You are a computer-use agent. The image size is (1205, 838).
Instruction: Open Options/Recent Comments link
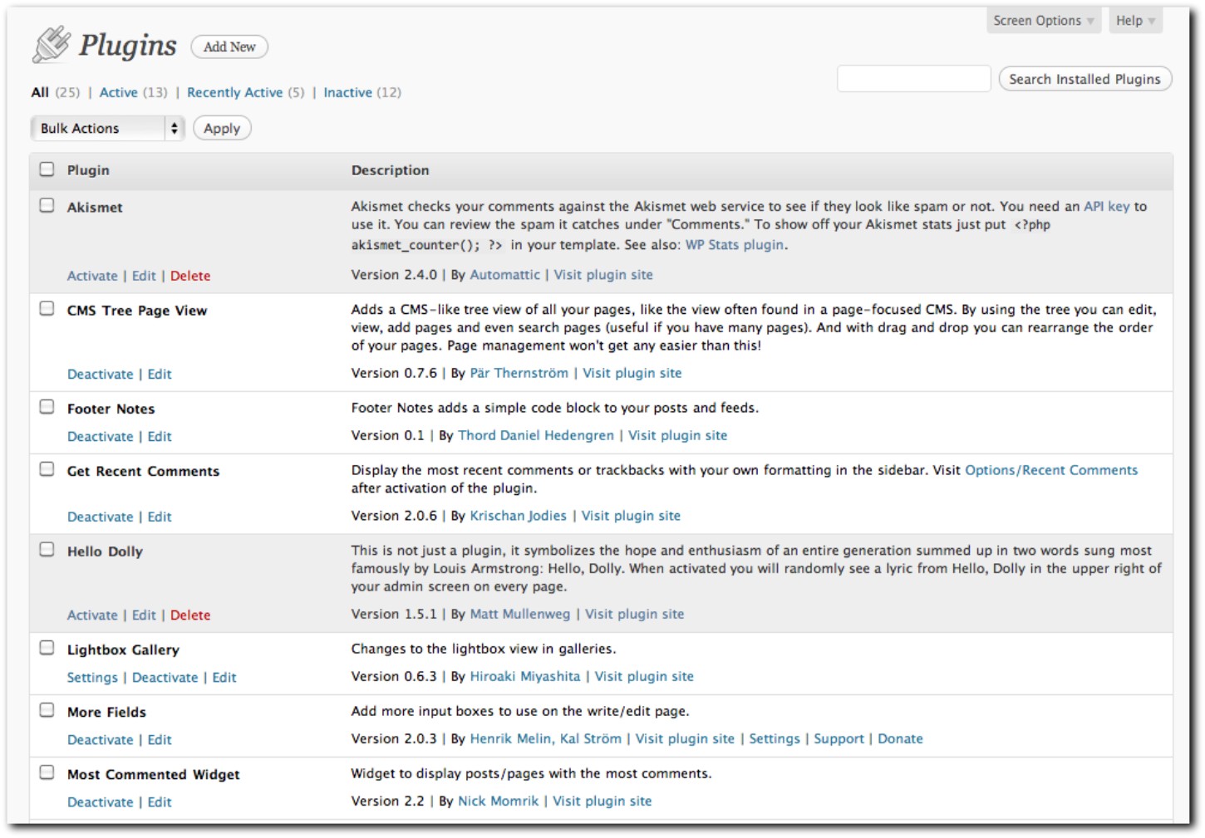(1051, 470)
